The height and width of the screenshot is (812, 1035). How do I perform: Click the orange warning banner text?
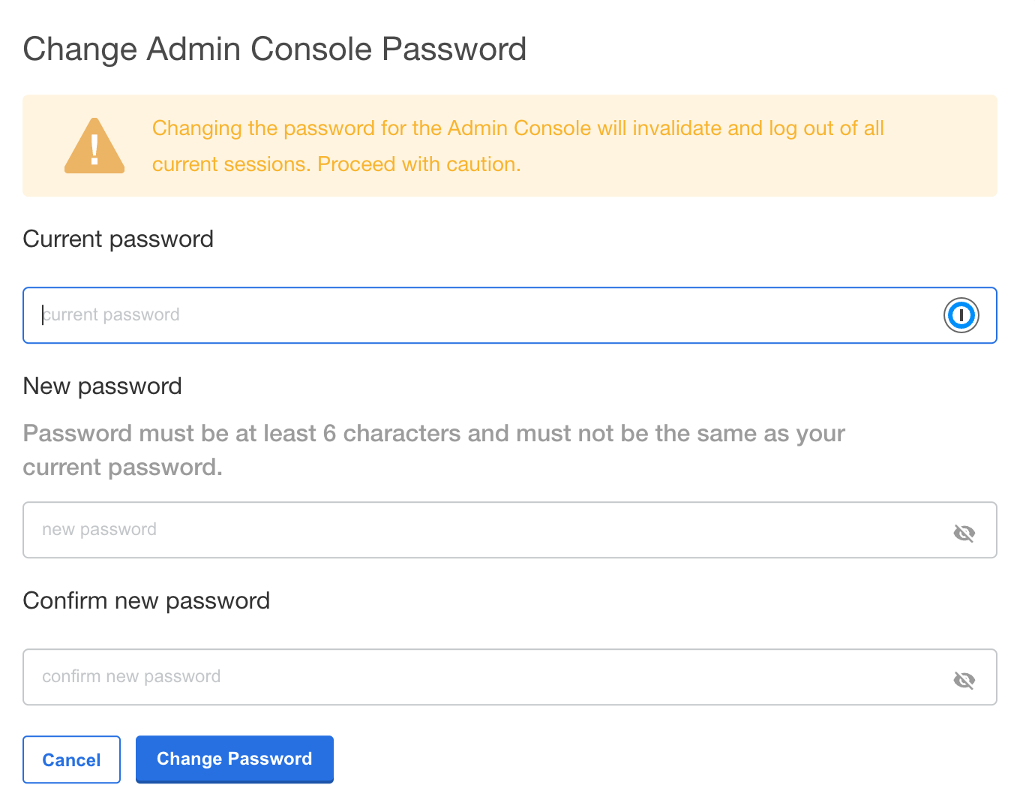[x=517, y=146]
